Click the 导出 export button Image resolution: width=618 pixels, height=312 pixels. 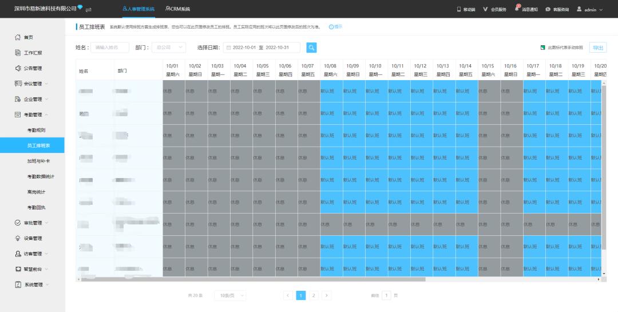(598, 48)
